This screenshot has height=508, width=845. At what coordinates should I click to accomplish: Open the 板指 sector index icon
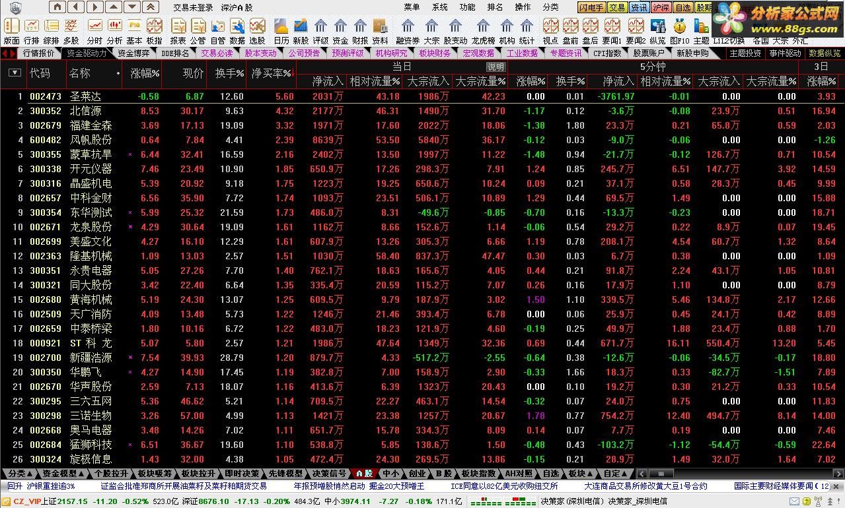pyautogui.click(x=154, y=31)
